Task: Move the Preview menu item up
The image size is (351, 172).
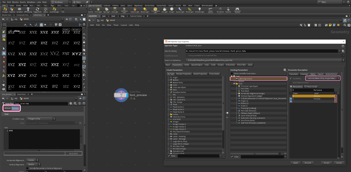Action: pyautogui.click(x=291, y=99)
